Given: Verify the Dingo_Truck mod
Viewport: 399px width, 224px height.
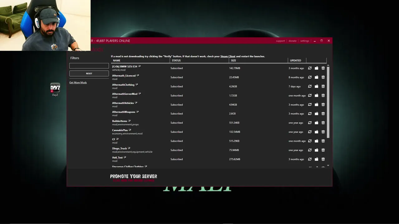Looking at the screenshot, I should [x=310, y=150].
